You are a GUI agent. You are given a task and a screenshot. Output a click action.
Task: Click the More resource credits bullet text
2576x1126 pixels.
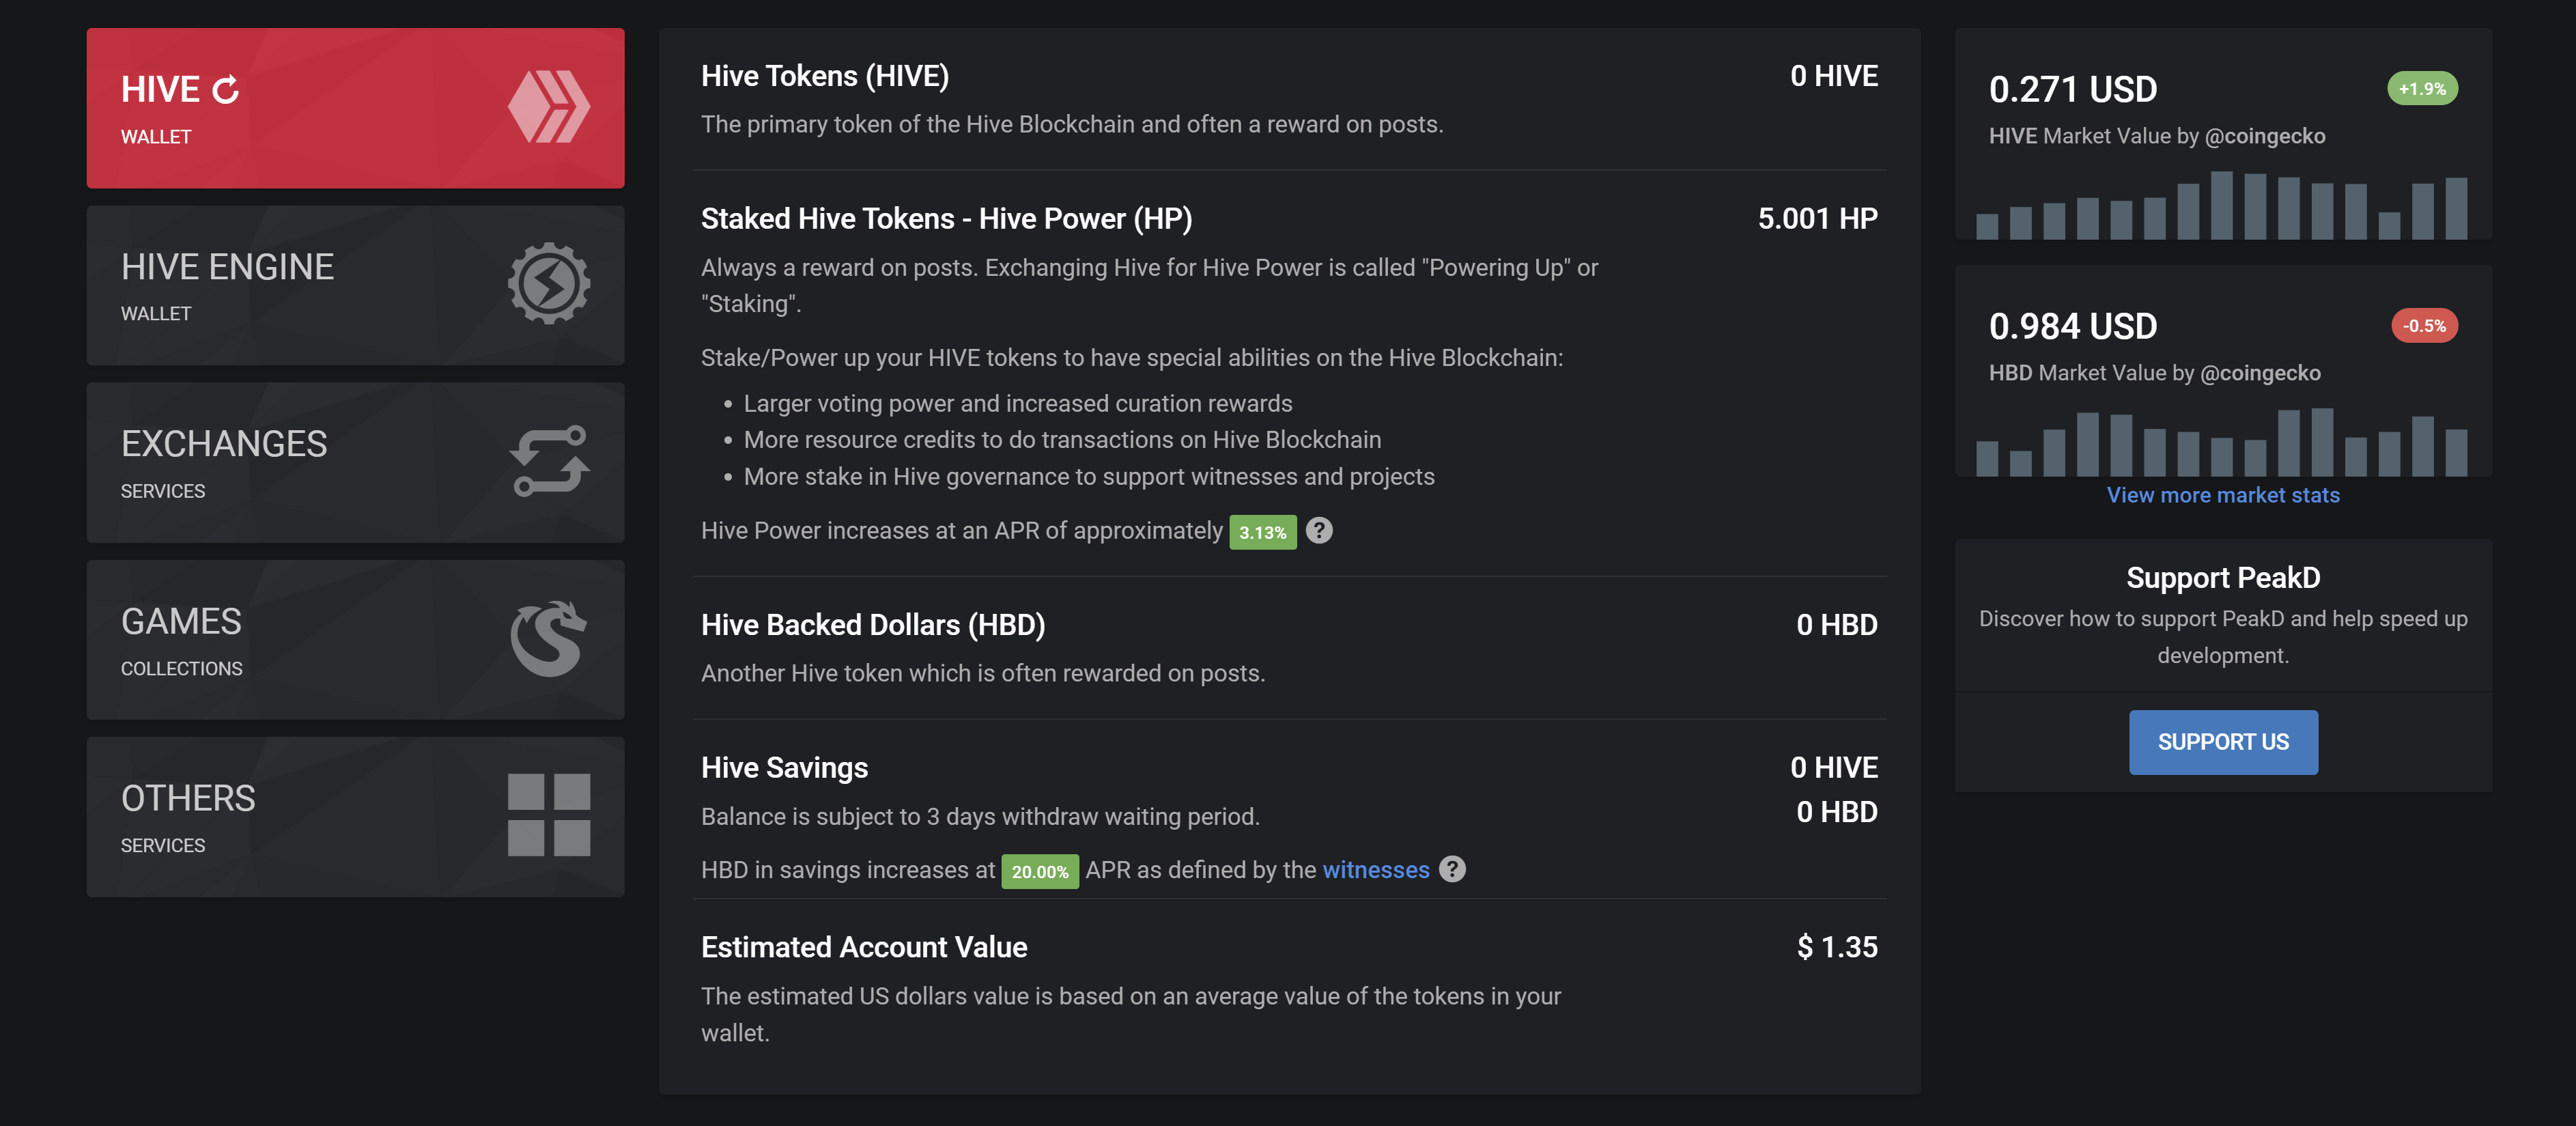[x=1062, y=440]
